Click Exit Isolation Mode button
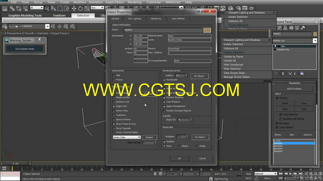 [25, 49]
